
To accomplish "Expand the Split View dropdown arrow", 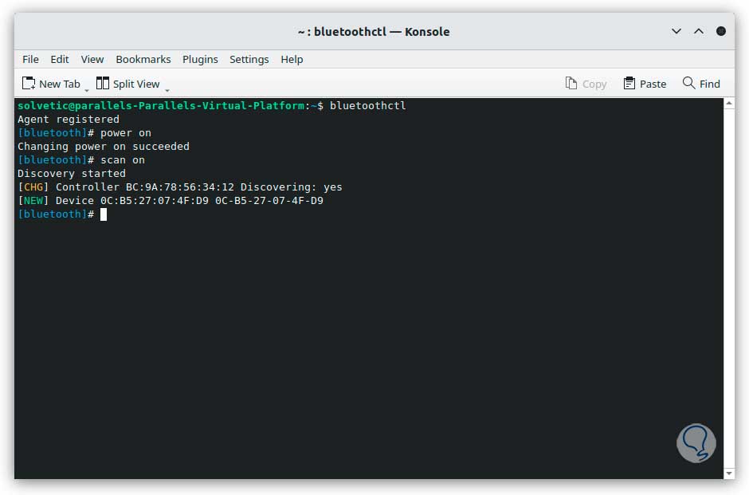I will [167, 89].
